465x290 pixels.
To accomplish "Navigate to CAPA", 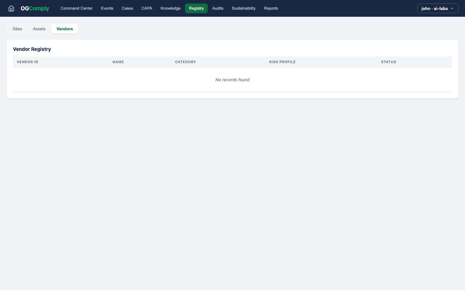I will (x=147, y=8).
